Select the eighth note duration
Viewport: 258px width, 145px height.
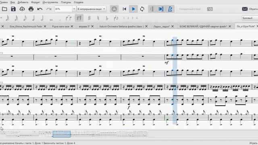pyautogui.click(x=25, y=18)
